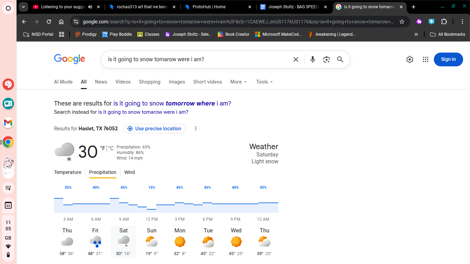Image resolution: width=470 pixels, height=264 pixels.
Task: Open the Google apps grid
Action: (x=425, y=59)
